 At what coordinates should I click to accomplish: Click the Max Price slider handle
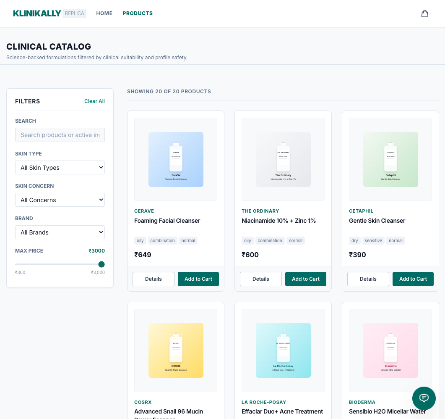tap(101, 264)
